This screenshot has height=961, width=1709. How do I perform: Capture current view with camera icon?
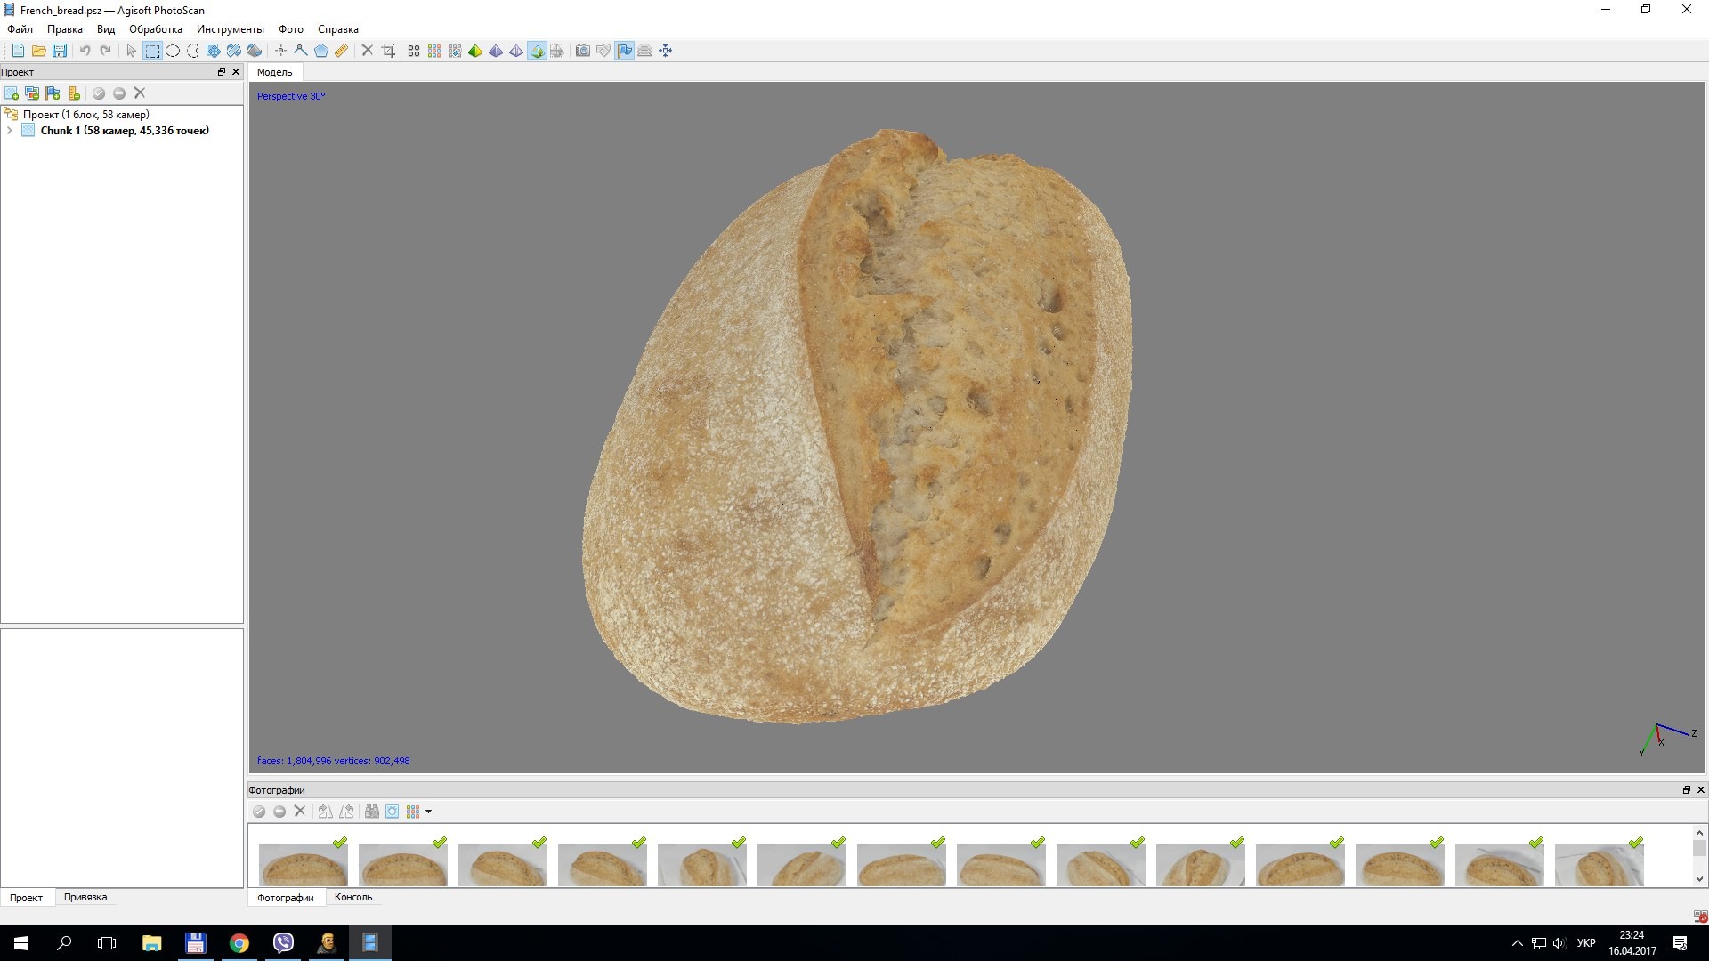tap(583, 51)
